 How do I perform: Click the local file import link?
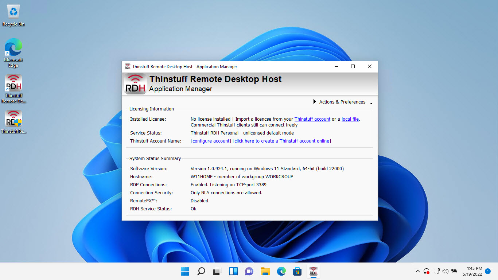pyautogui.click(x=350, y=119)
